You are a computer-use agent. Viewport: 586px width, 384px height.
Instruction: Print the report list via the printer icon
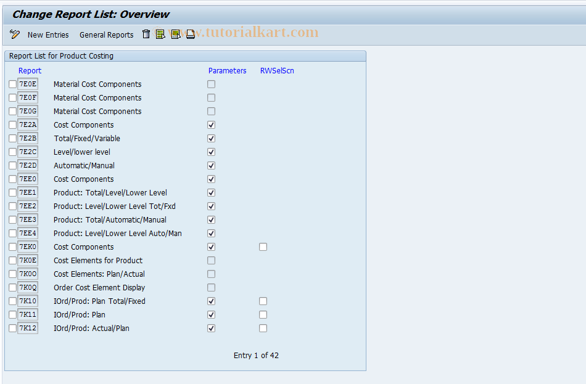pyautogui.click(x=191, y=35)
